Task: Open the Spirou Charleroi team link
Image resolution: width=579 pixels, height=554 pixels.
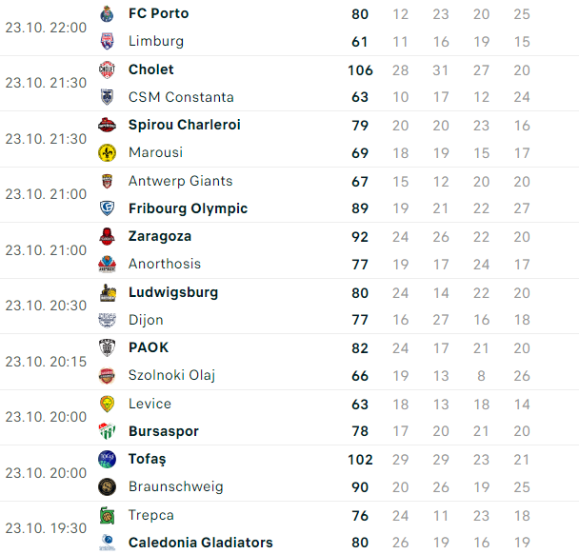Action: (x=184, y=125)
